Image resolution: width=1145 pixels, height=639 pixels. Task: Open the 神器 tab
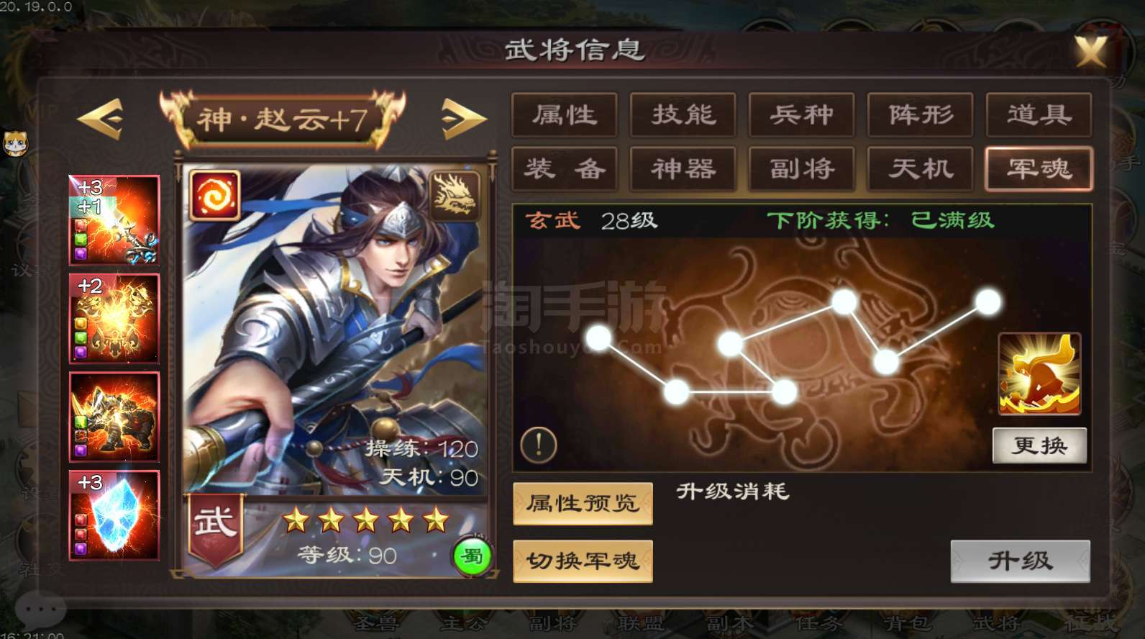pos(683,169)
